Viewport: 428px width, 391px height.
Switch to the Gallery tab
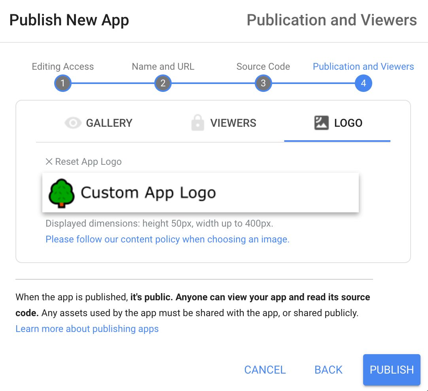pos(109,123)
